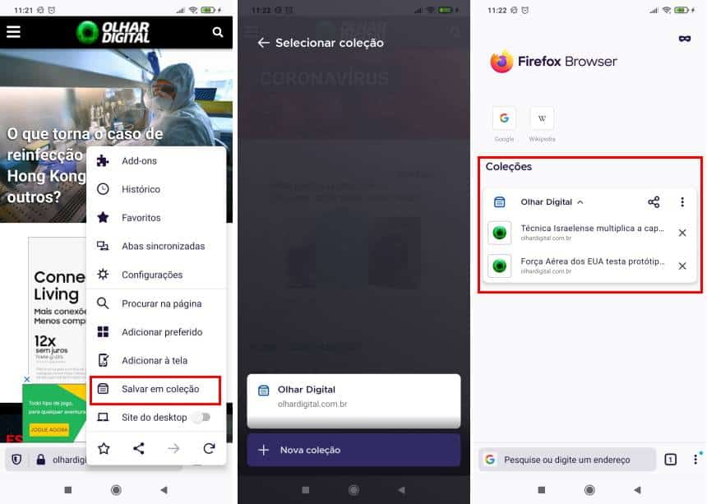
Task: Toggle the Site do desktop switch
Action: 201,418
